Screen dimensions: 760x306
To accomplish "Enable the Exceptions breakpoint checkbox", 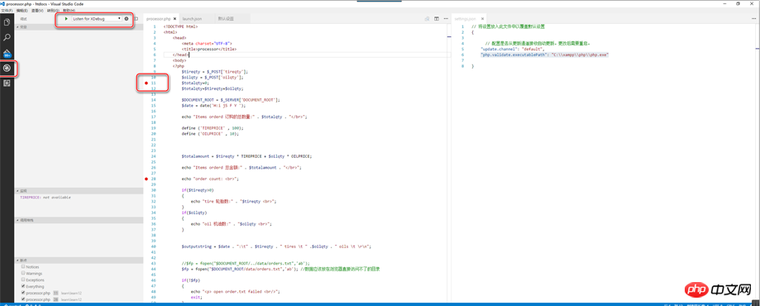I will tap(23, 280).
